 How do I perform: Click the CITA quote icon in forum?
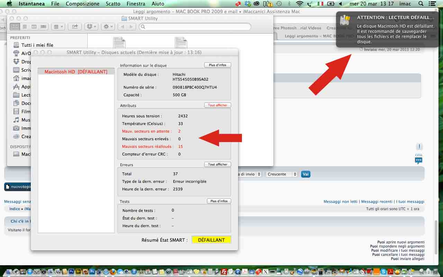(419, 159)
